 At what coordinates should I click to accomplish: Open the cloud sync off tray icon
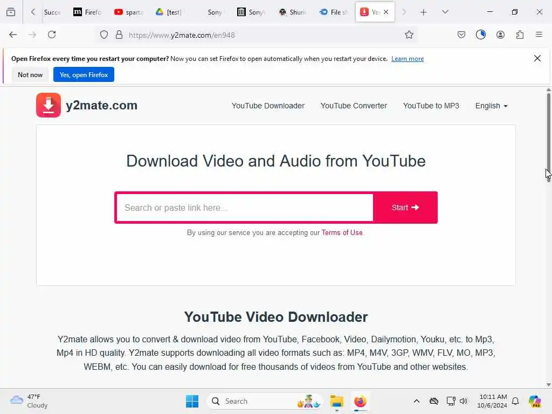pyautogui.click(x=434, y=401)
